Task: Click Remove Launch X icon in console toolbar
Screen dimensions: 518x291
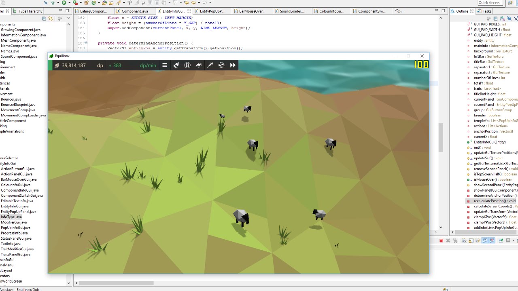Action: click(448, 240)
